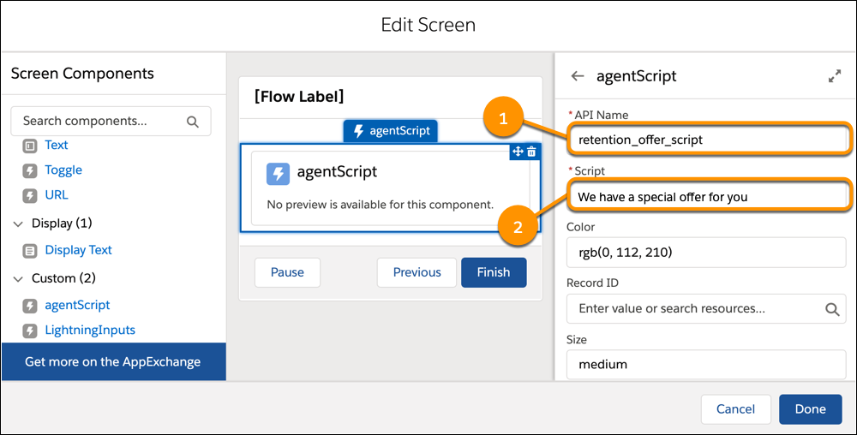Click the Finish button in the preview
The height and width of the screenshot is (435, 857).
[x=494, y=272]
